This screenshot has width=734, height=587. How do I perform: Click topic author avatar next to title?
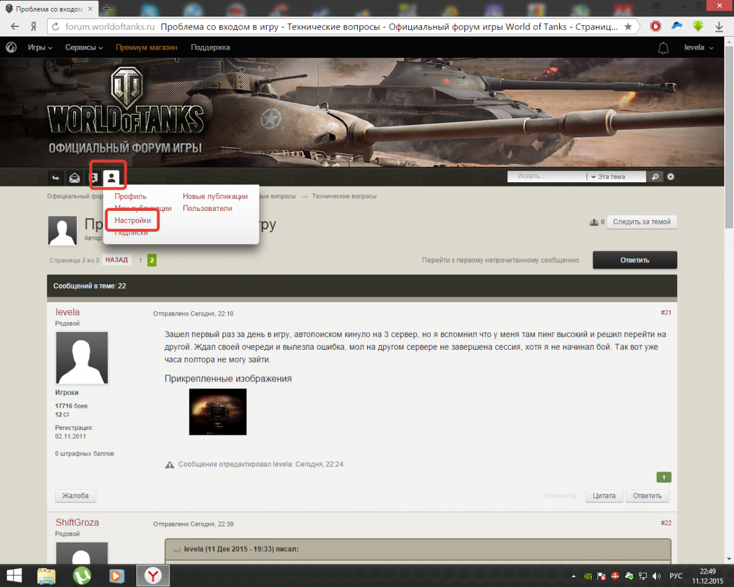pos(62,231)
